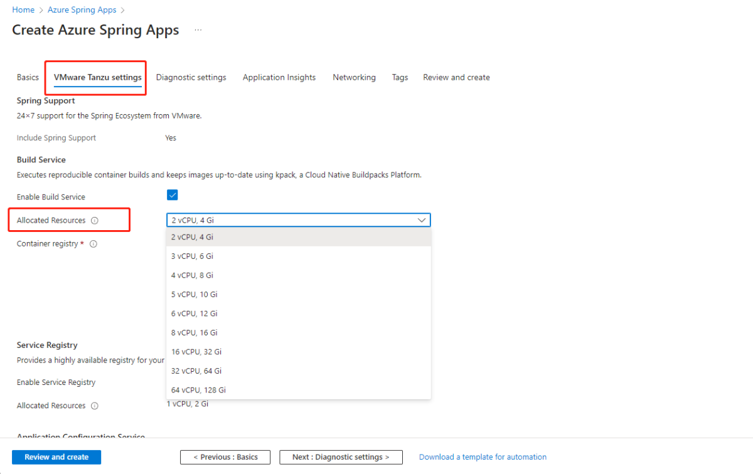Choose 16 vCPU, 32 Gi option

299,352
